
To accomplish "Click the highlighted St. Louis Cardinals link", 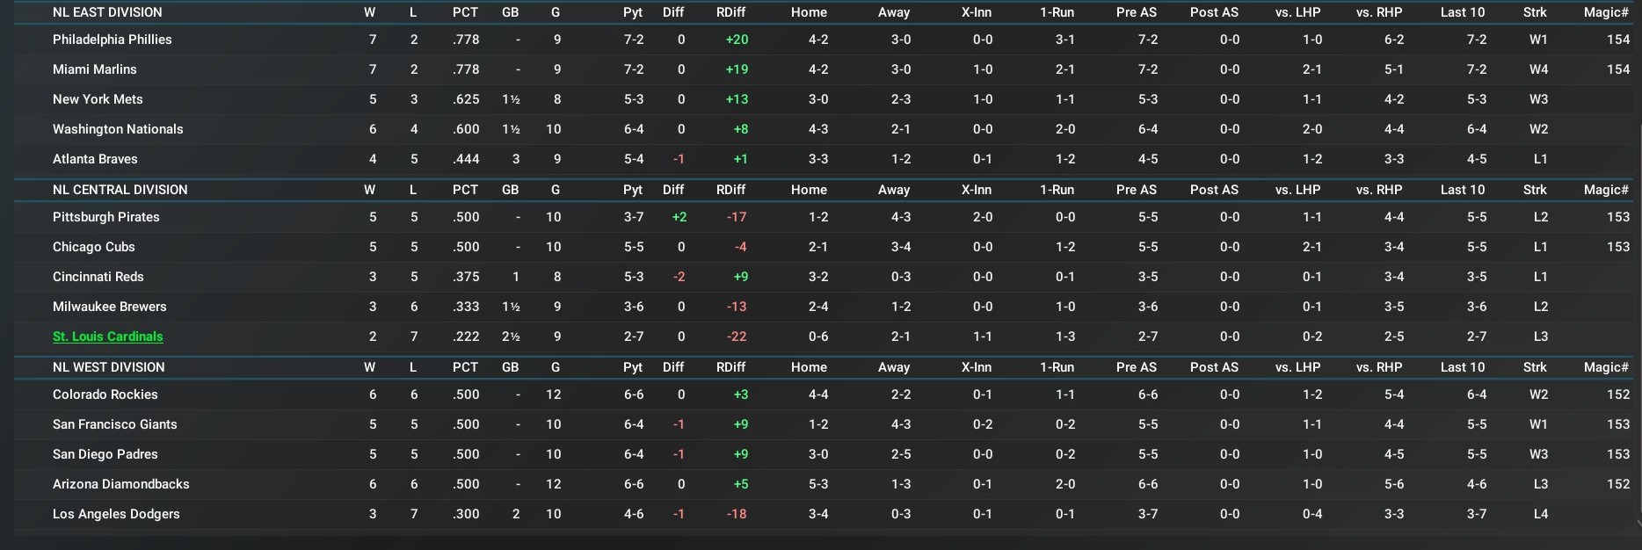I will point(107,337).
